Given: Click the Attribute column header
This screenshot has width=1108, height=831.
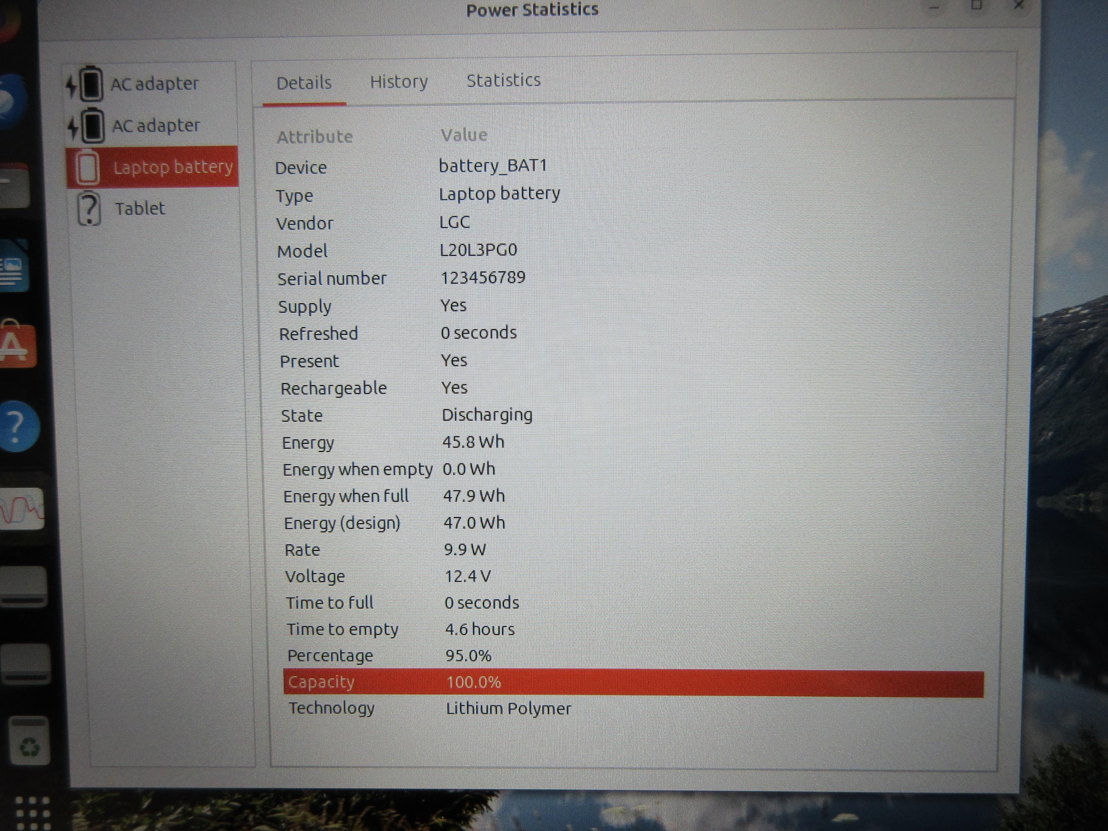Looking at the screenshot, I should (x=315, y=137).
